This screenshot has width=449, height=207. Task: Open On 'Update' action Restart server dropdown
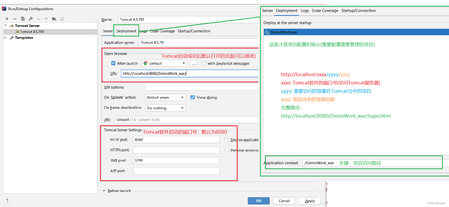[166, 97]
